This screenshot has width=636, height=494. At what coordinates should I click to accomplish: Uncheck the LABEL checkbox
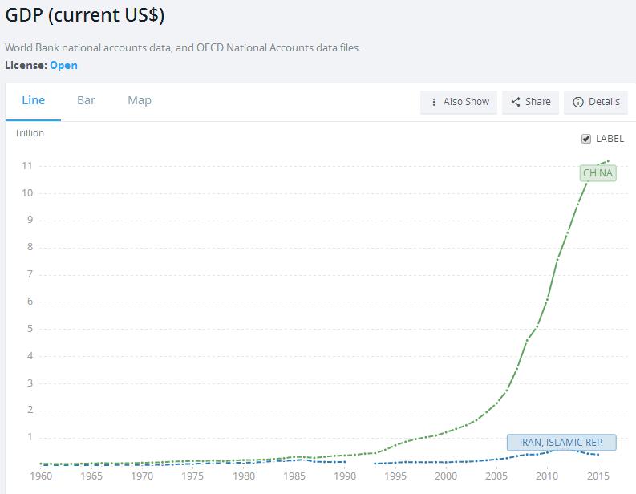click(x=586, y=139)
